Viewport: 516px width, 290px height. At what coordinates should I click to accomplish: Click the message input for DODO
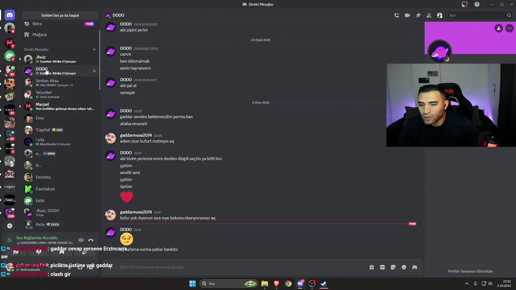click(x=242, y=267)
